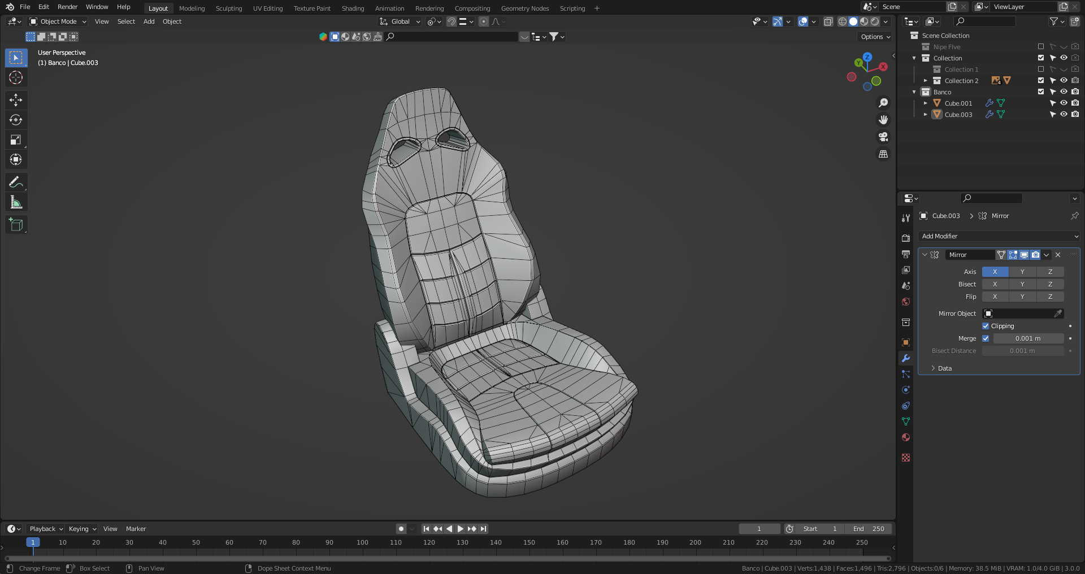1085x574 pixels.
Task: Open the Material properties tab
Action: [x=906, y=437]
